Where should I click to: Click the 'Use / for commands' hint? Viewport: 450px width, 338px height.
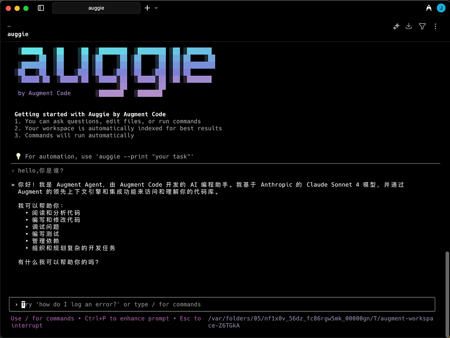pos(42,319)
